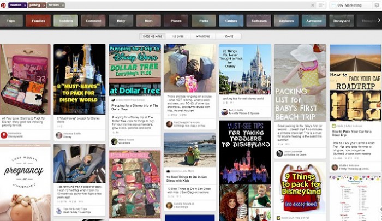This screenshot has width=382, height=221.
Task: Switch to 'Tableros' tab
Action: (x=228, y=36)
